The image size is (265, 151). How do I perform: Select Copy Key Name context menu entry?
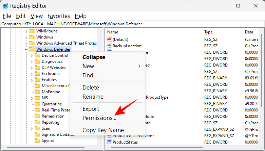(x=103, y=130)
